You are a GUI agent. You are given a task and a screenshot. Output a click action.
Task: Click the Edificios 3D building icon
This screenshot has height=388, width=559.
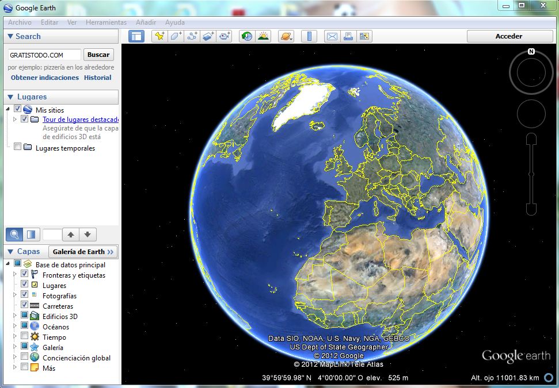pyautogui.click(x=35, y=316)
